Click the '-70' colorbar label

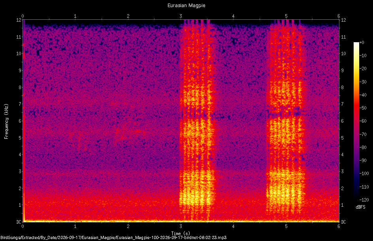pyautogui.click(x=363, y=135)
